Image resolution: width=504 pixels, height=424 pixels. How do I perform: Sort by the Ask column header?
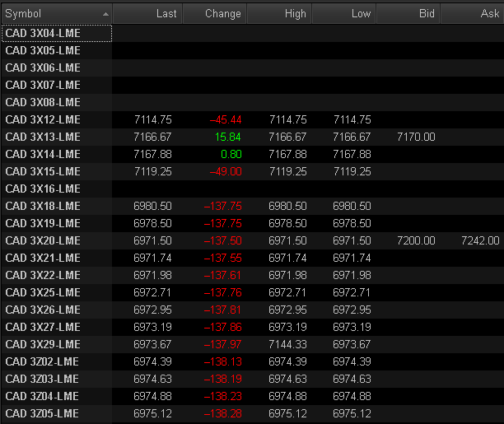(473, 13)
